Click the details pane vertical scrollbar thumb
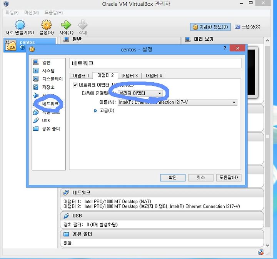 [x=267, y=136]
